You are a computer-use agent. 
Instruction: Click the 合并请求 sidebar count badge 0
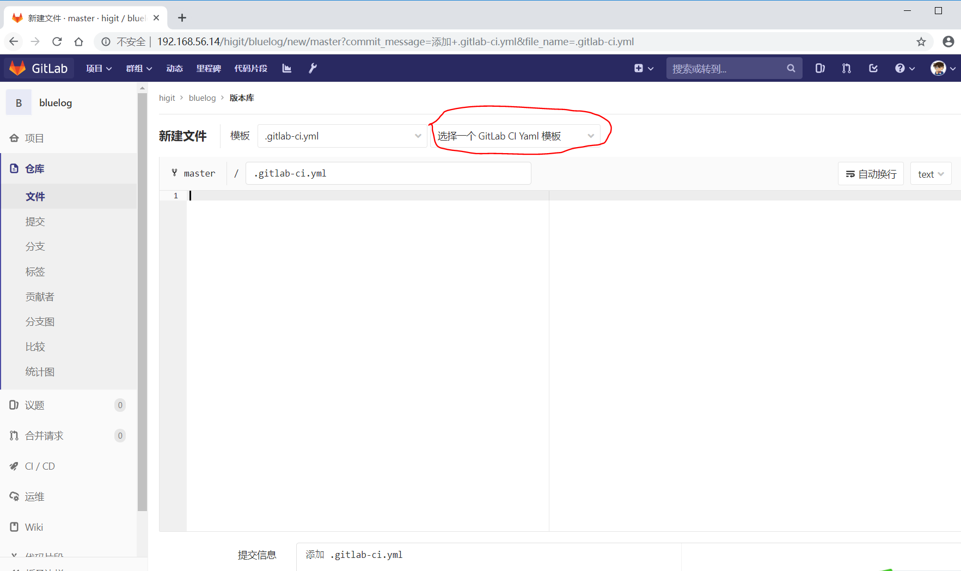(x=120, y=436)
